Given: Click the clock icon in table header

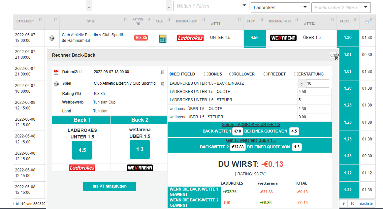Looking at the screenshot, I should tap(367, 22).
